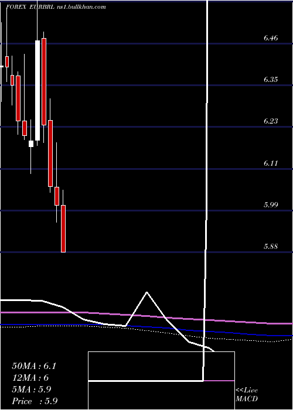Screen dimensions: 293x410
Task: Click the last red candlestick ending near 5.88
Action: [63, 229]
